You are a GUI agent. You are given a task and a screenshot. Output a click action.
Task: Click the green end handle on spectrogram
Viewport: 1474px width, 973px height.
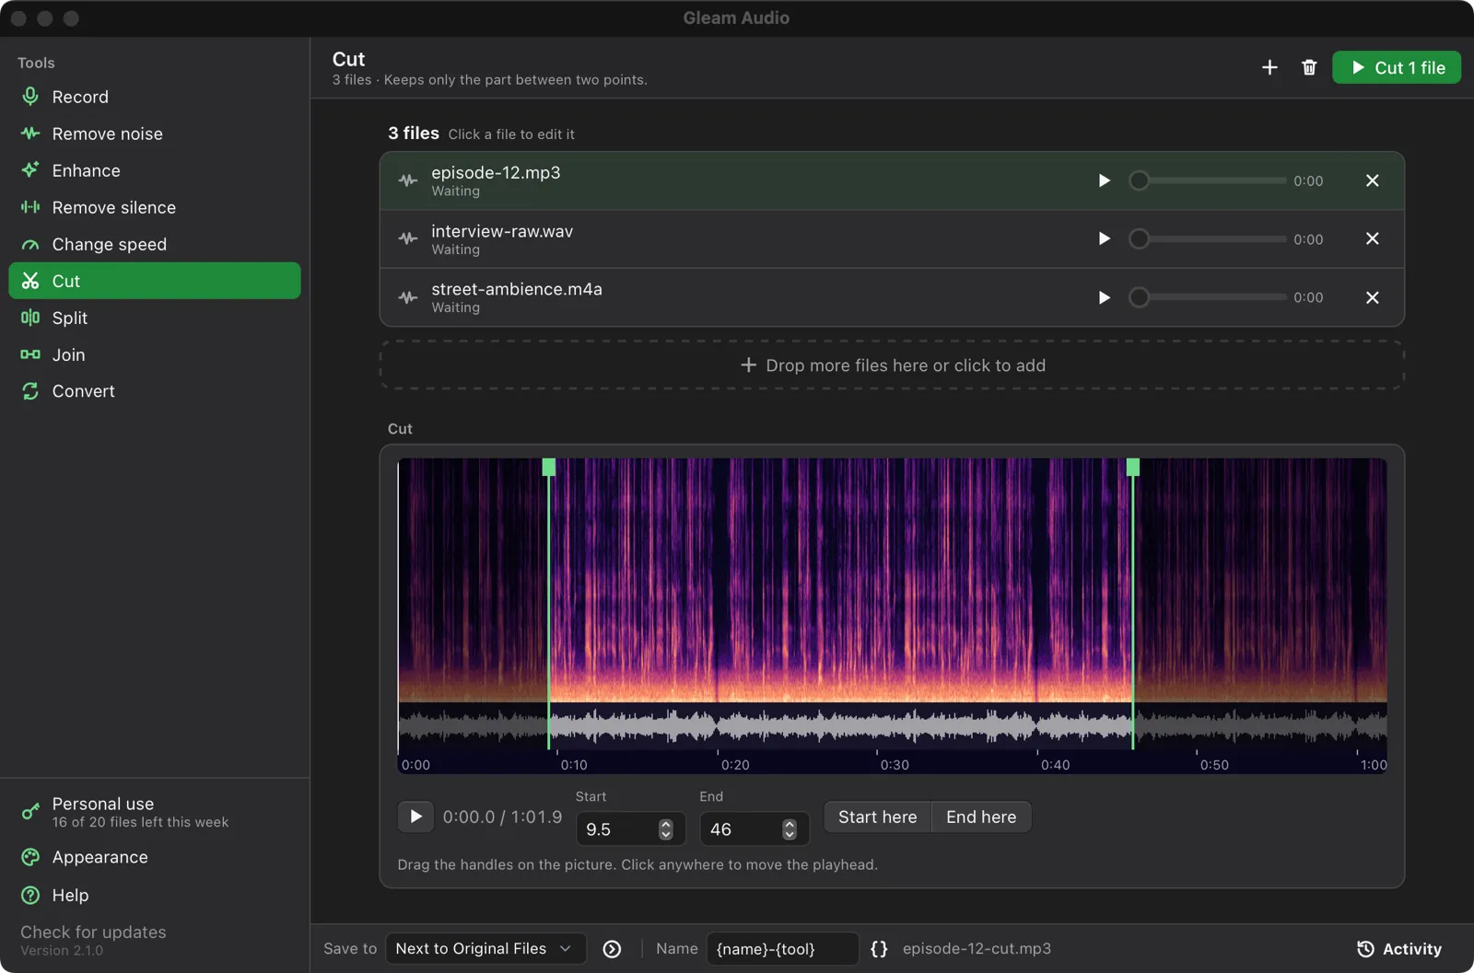click(x=1133, y=468)
